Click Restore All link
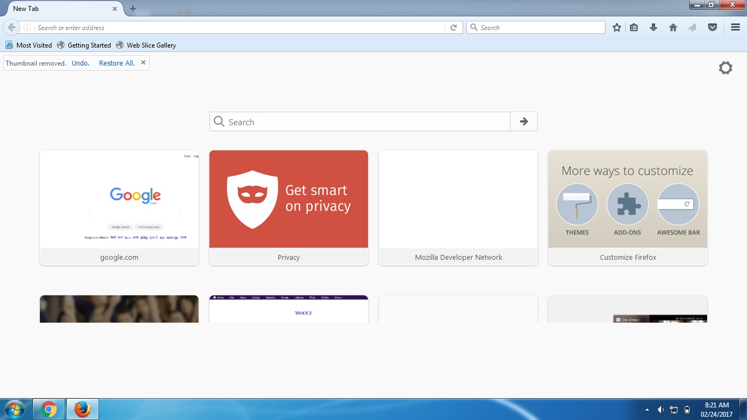Screen dimensions: 747x420 click(x=116, y=63)
